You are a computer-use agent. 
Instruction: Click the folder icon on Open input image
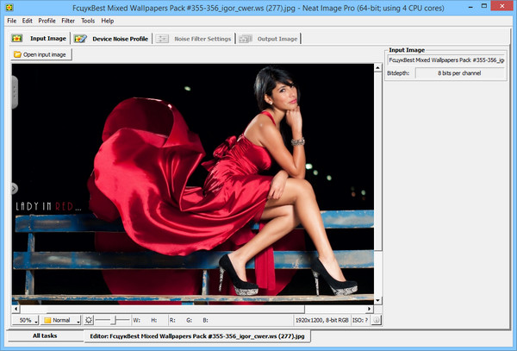[x=17, y=54]
